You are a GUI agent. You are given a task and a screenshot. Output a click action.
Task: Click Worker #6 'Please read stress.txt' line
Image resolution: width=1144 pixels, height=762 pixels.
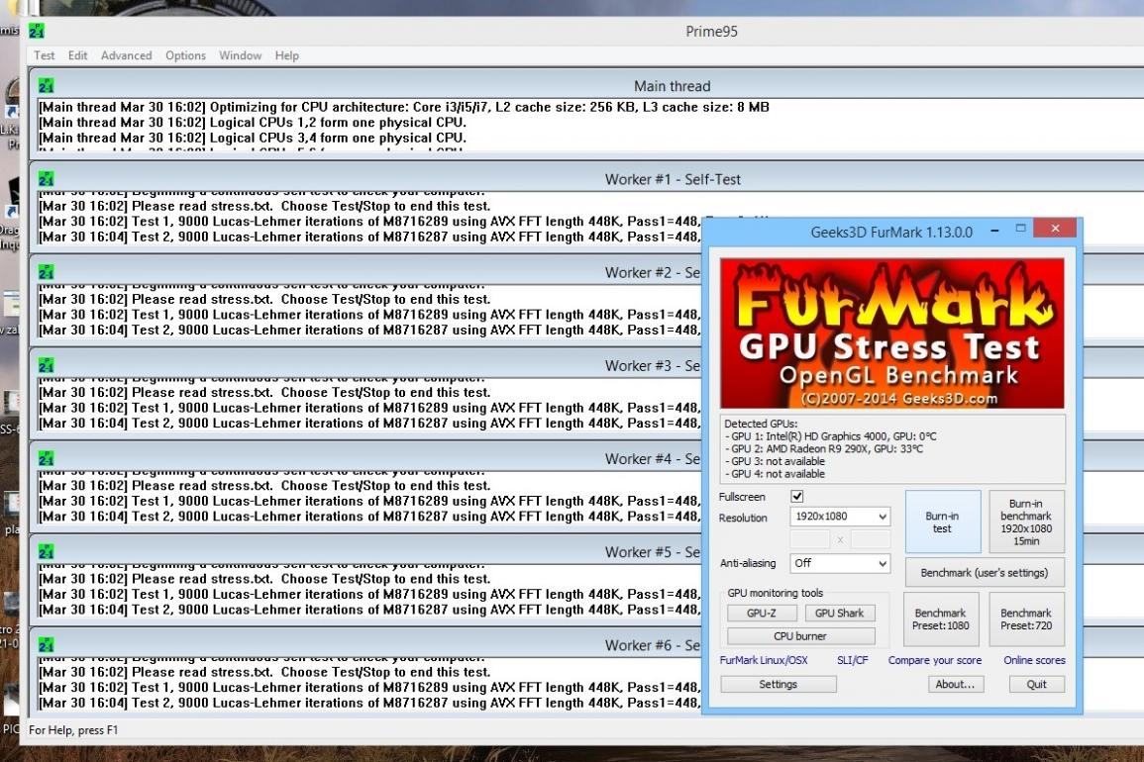264,672
